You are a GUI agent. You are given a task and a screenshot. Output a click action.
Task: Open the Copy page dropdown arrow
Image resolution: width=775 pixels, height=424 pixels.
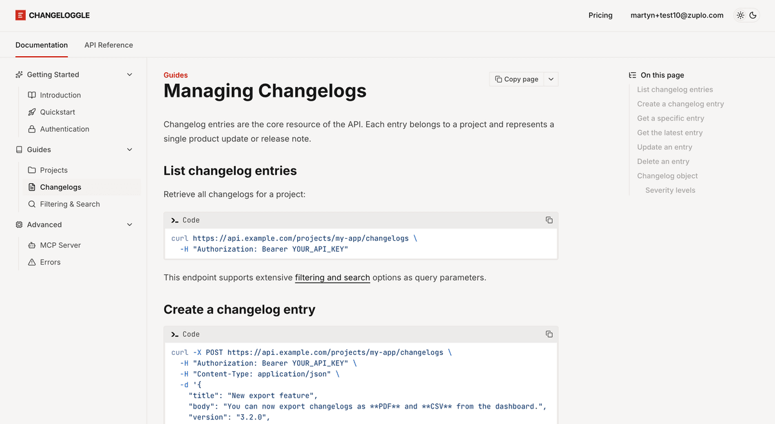(550, 79)
